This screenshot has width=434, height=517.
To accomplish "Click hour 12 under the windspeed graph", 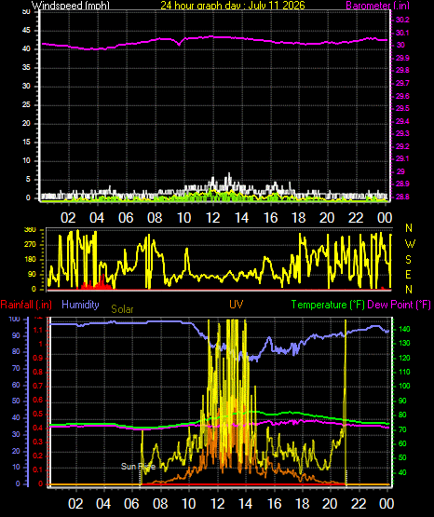I will pos(212,218).
